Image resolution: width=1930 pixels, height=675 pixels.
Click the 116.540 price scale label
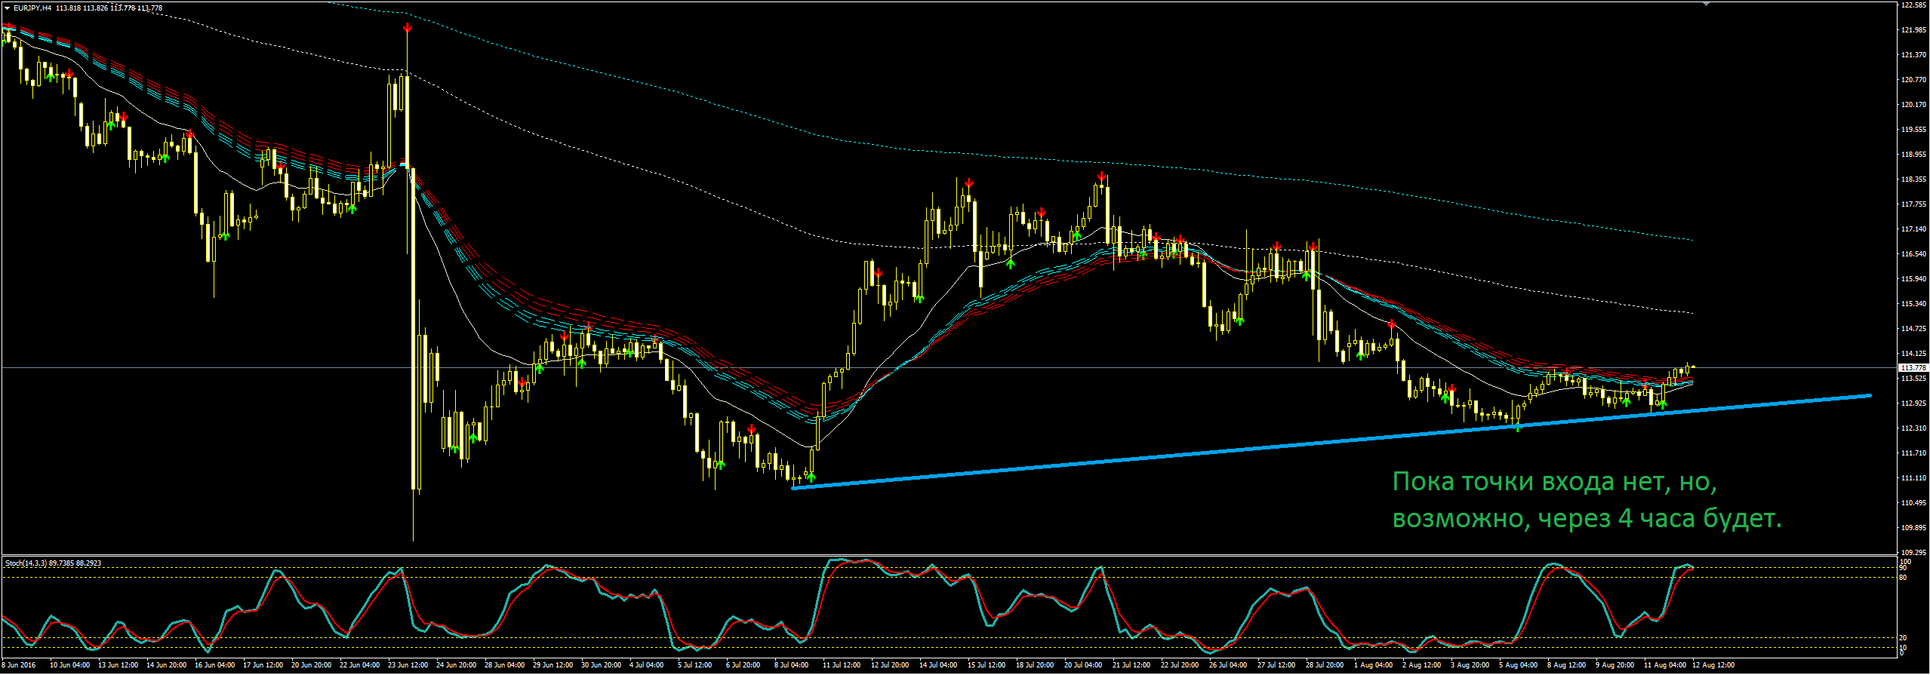click(1913, 254)
